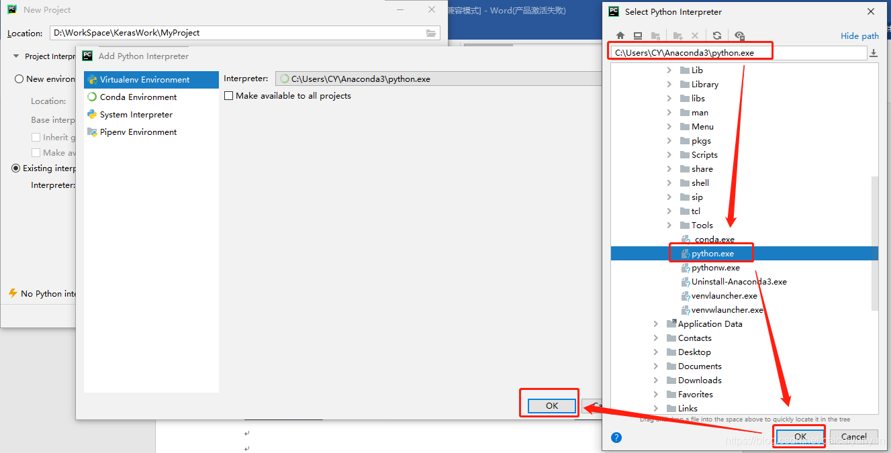Select python.exe in the file tree
Image resolution: width=891 pixels, height=453 pixels.
pos(745,254)
